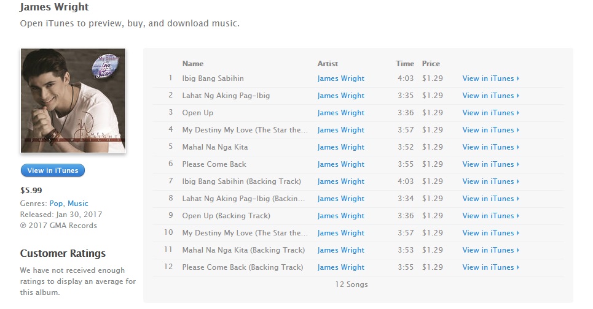This screenshot has width=593, height=309.
Task: View Ibig Bang Sabihin (Backing Track) in iTunes
Action: 490,181
